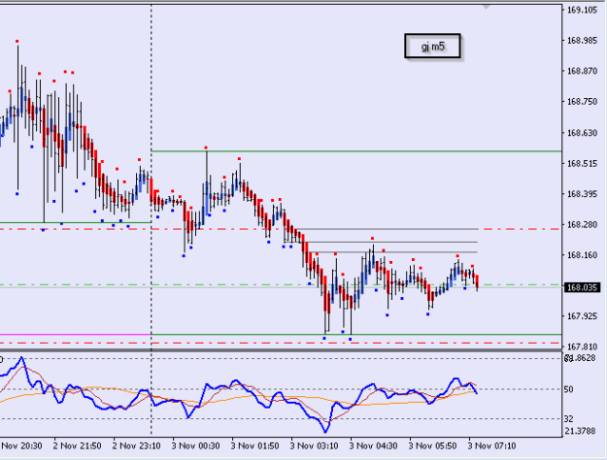
Task: Select the magenta horizontal line segment
Action: point(75,334)
